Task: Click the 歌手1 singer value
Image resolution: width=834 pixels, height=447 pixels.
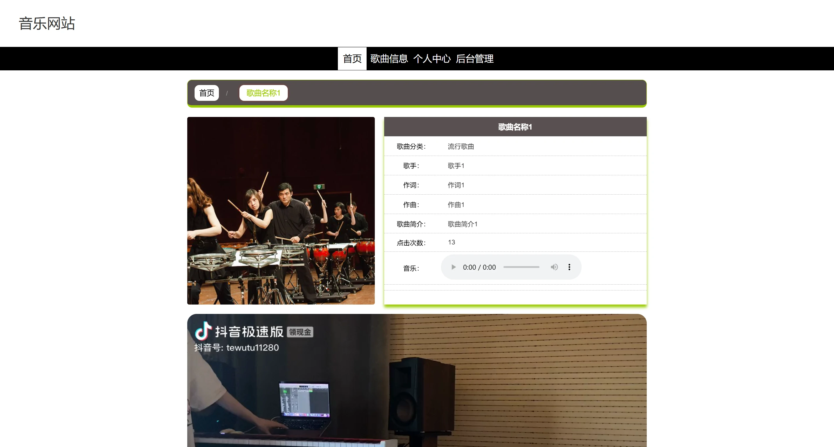Action: pos(456,166)
